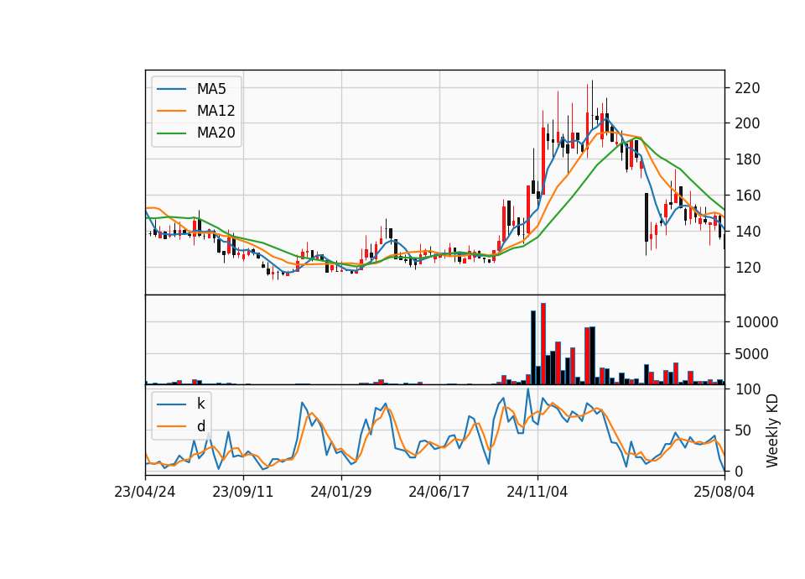Click the 220 price axis label

point(747,88)
